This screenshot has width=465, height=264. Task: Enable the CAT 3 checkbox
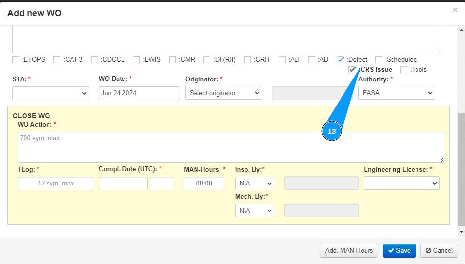point(57,60)
